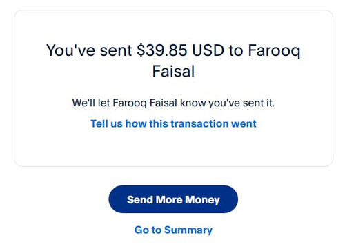Click the word "Summary" in bottom link

point(188,230)
